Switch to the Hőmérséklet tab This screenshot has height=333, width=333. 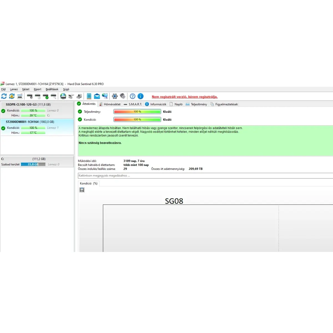(x=110, y=104)
